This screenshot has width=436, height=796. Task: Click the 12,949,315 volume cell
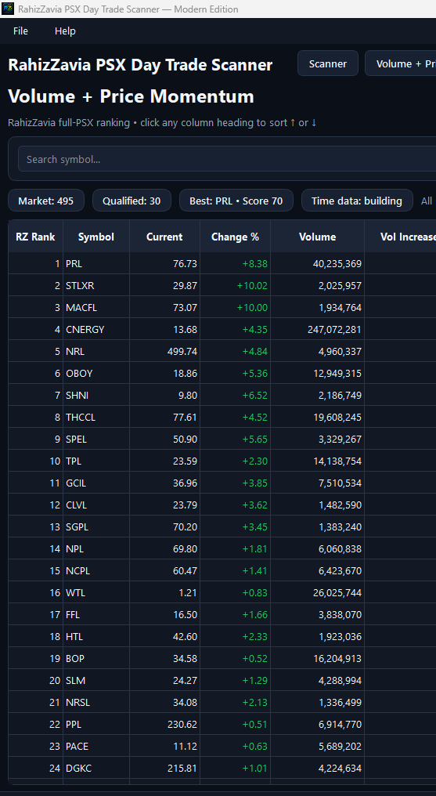pos(317,373)
